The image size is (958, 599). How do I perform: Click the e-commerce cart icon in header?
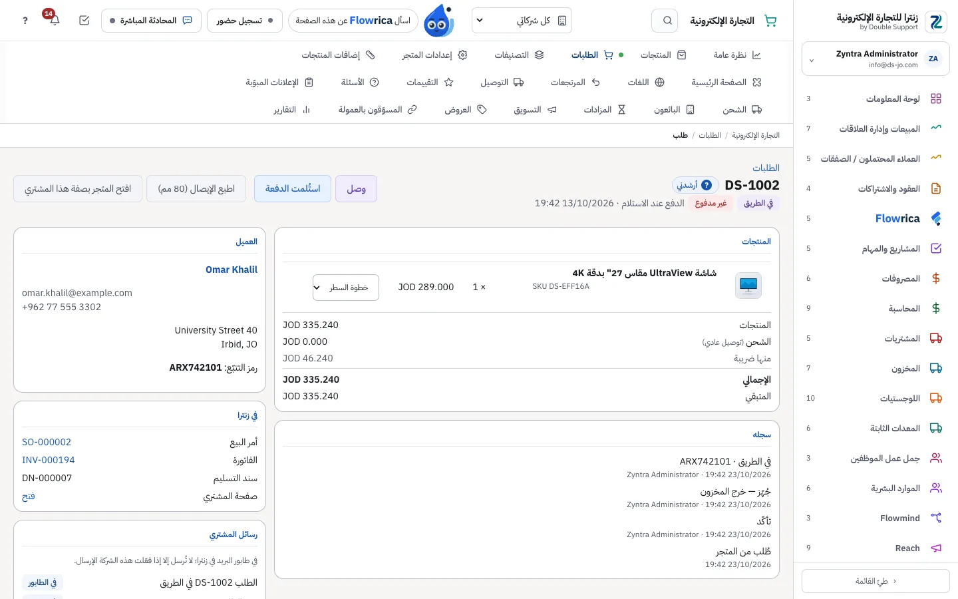pos(770,21)
